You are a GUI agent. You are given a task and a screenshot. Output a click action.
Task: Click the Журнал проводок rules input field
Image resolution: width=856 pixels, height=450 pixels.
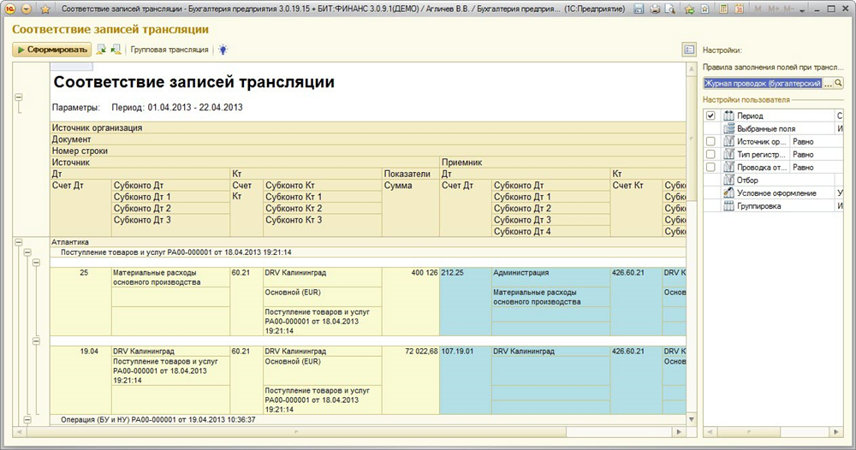pyautogui.click(x=766, y=83)
